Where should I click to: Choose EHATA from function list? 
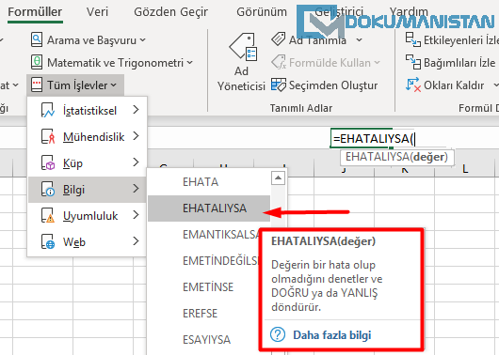pos(209,182)
